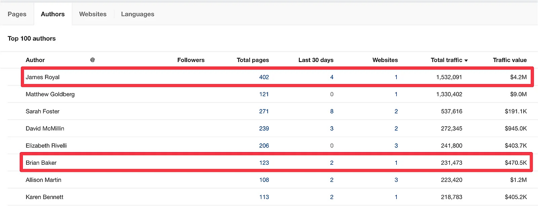538x210 pixels.
Task: Click David McMillin's 239 pages link
Action: (264, 129)
